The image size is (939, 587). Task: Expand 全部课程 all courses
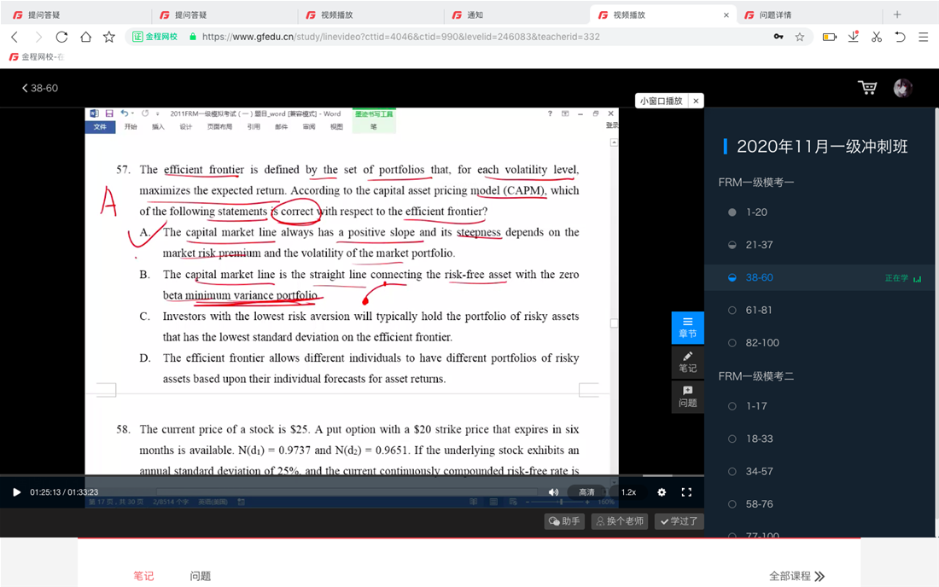click(x=796, y=576)
